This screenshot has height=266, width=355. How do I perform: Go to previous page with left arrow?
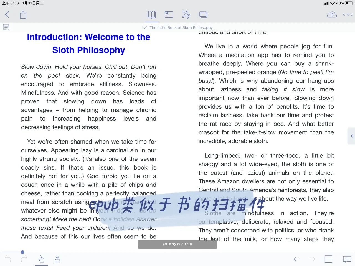tap(296, 259)
